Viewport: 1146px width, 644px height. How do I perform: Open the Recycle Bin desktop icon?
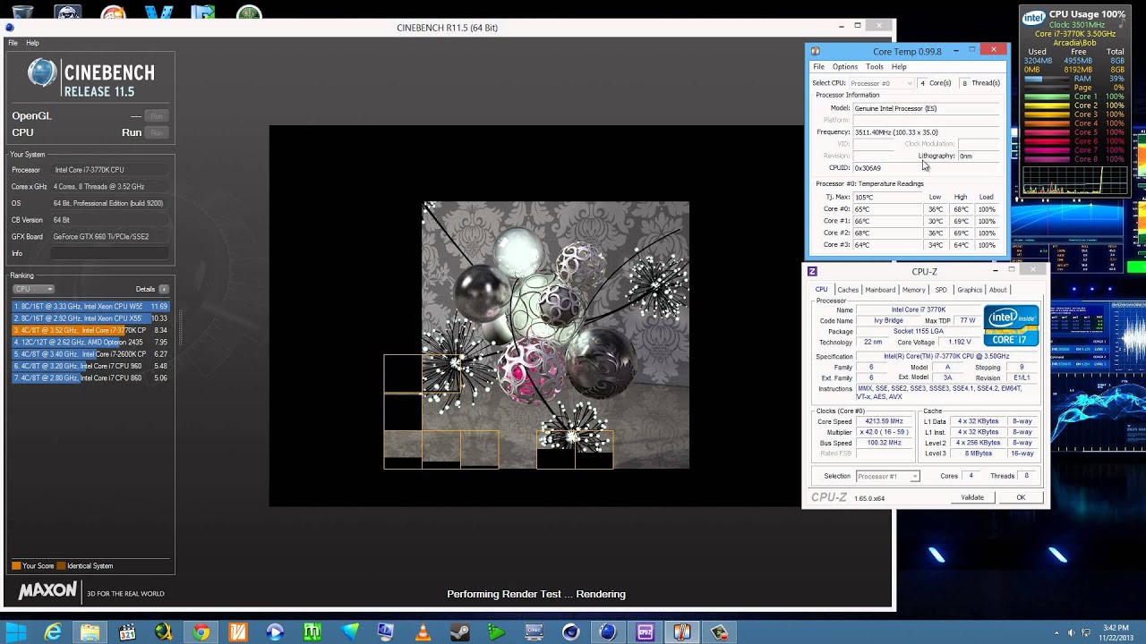click(21, 11)
